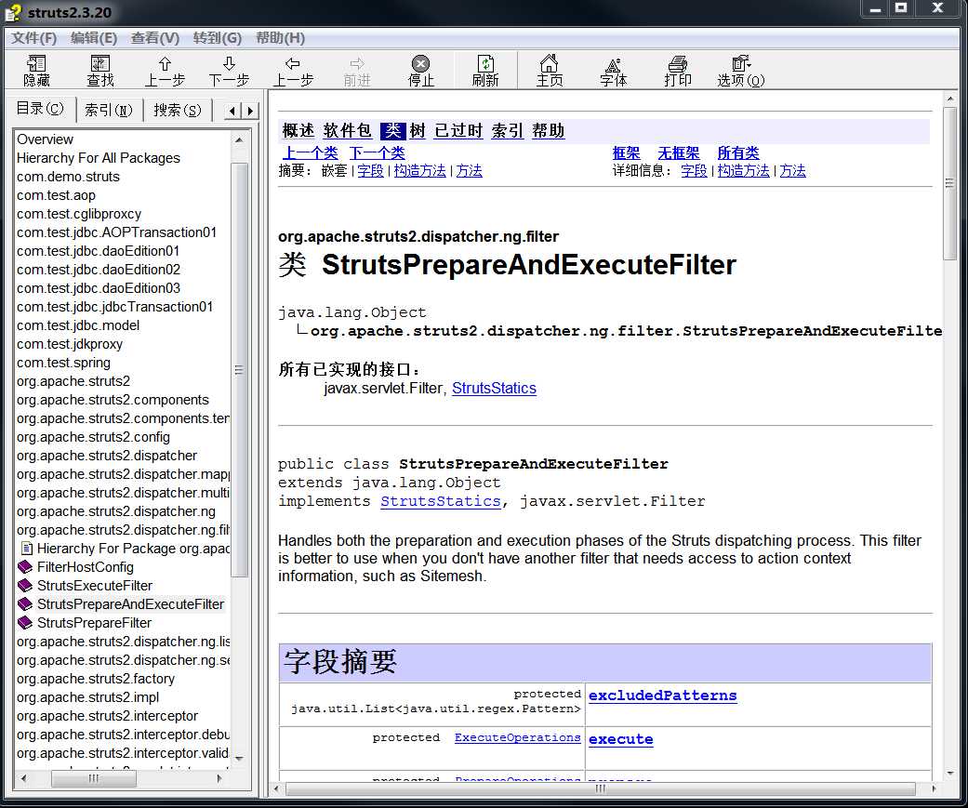
Task: Select the Overview tree entry
Action: pos(45,139)
